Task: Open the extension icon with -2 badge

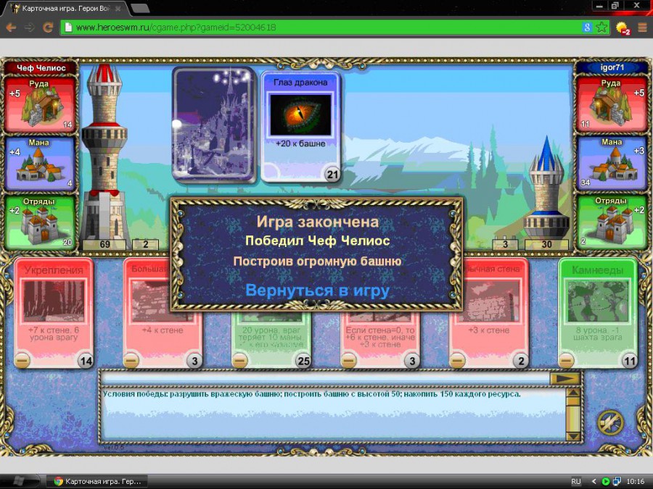Action: click(x=623, y=28)
